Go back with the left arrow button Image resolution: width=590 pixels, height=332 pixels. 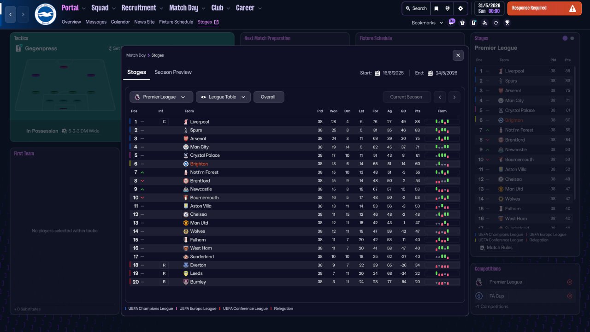pyautogui.click(x=11, y=14)
